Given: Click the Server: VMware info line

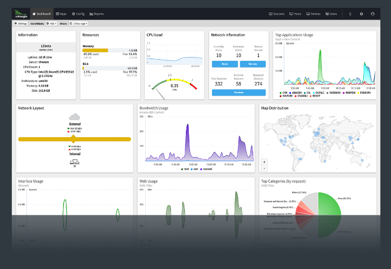Looking at the screenshot, I should point(39,62).
